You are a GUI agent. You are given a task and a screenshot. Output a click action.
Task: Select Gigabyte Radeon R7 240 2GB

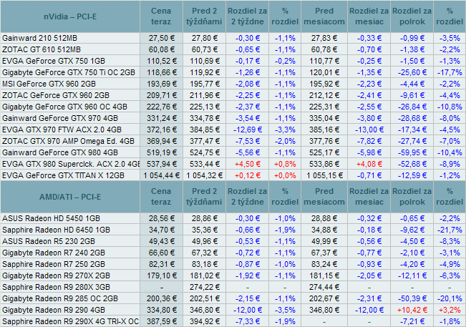click(x=54, y=253)
